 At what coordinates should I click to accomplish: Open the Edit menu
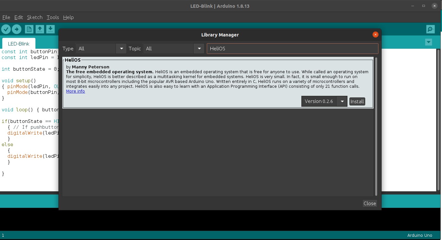(19, 17)
